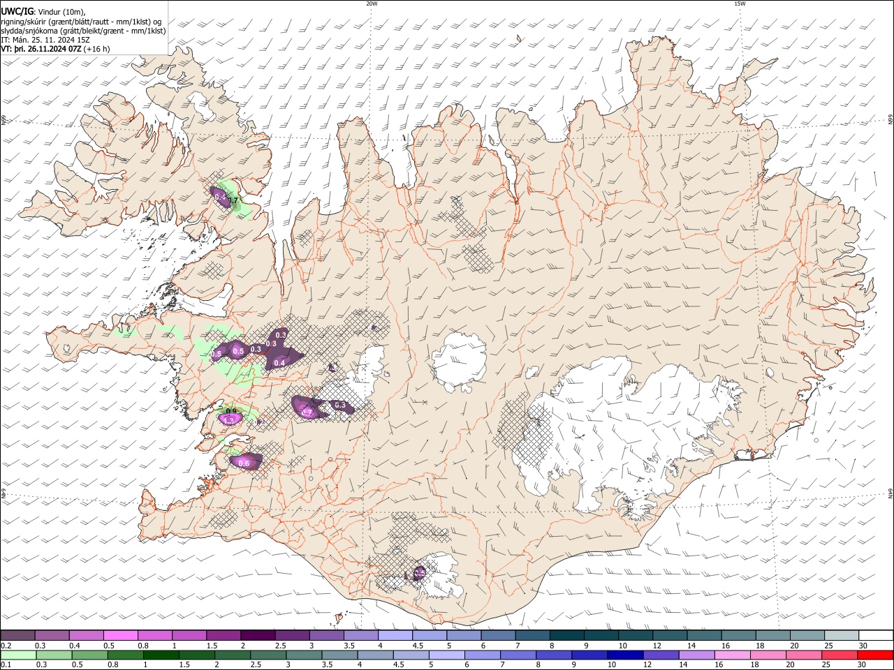Select the bright pink 0.5 swatch in upper legend

pos(120,635)
